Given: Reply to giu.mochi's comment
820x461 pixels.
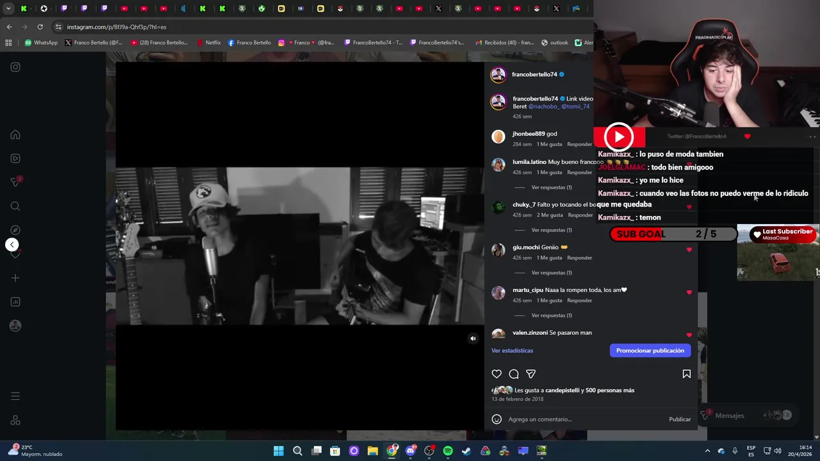Looking at the screenshot, I should pyautogui.click(x=579, y=258).
